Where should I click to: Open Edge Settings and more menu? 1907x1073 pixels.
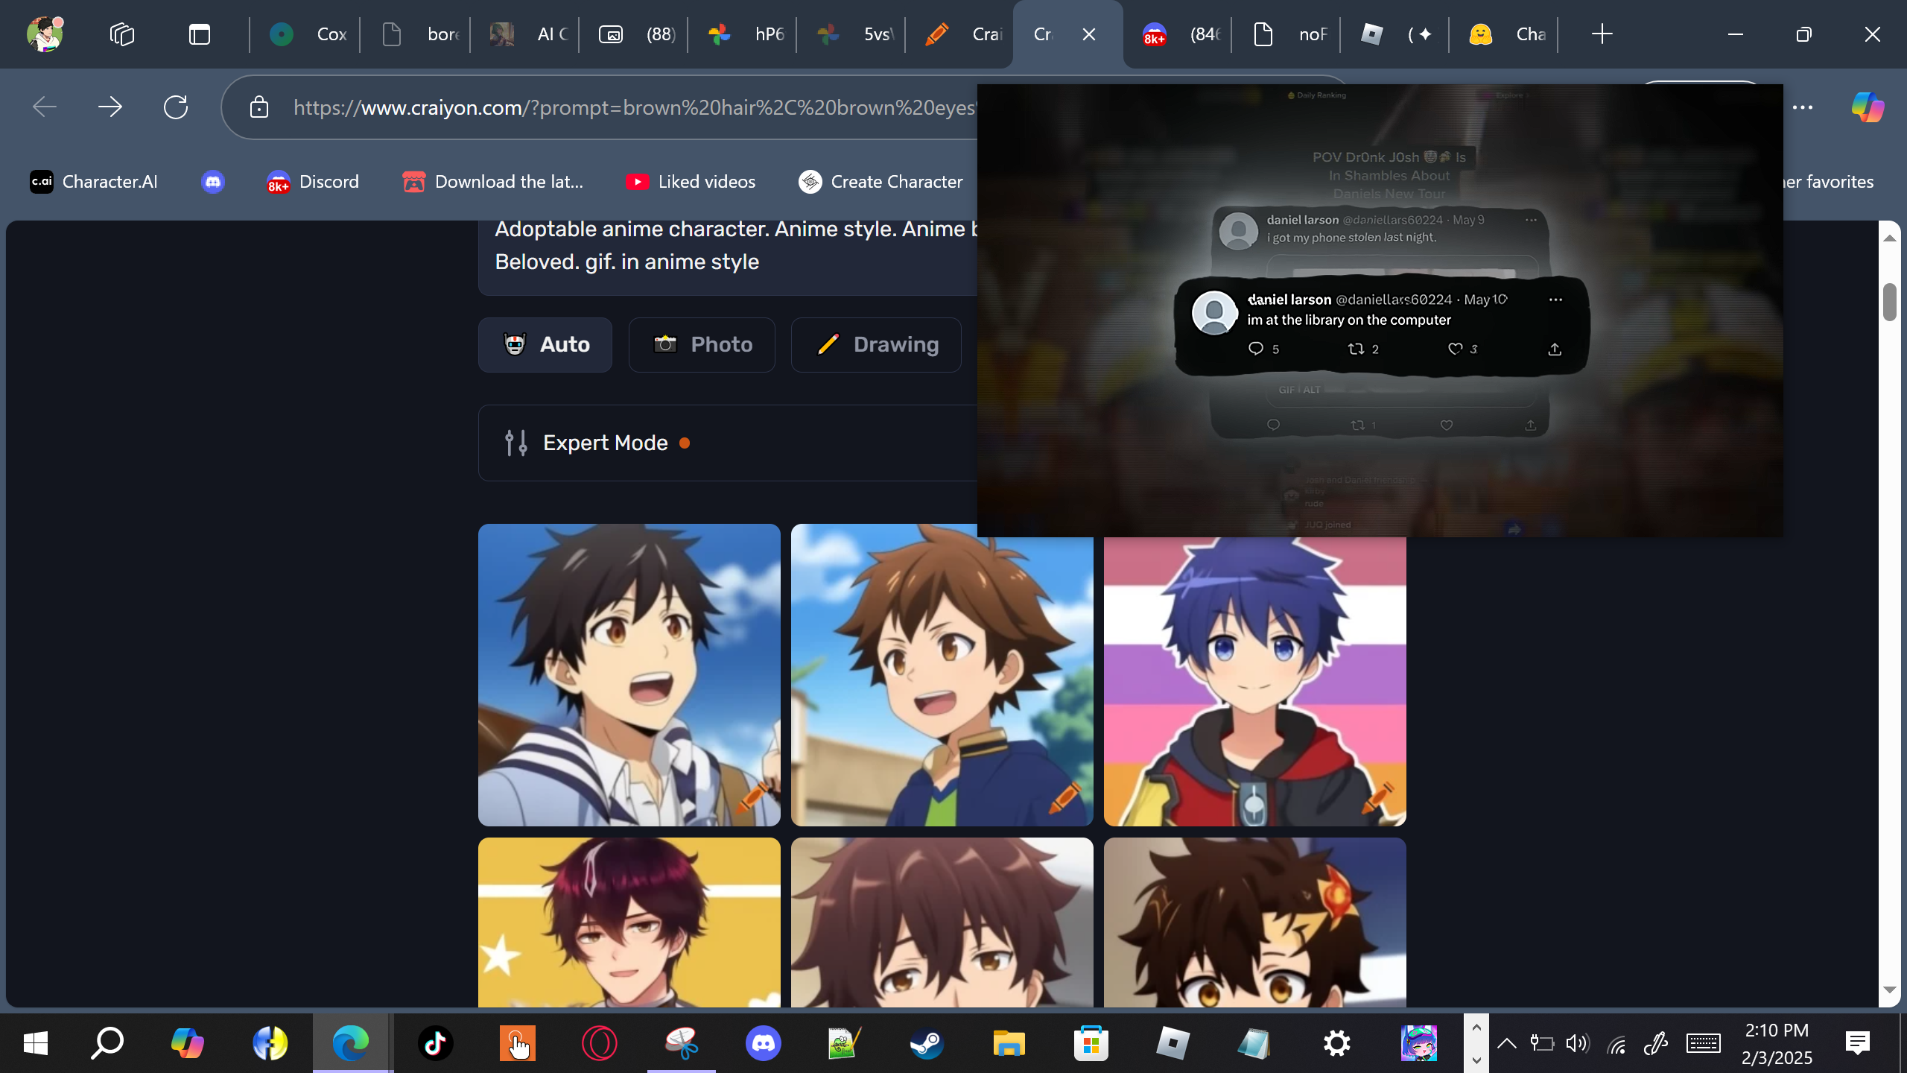coord(1803,107)
